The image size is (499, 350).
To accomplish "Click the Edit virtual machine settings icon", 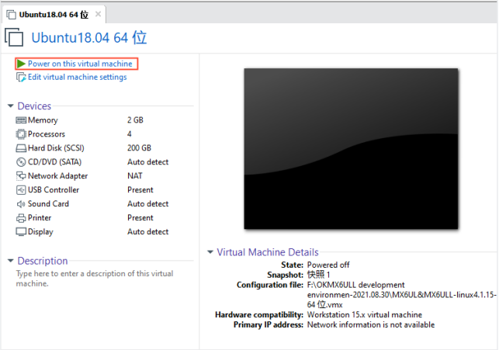I will (x=22, y=77).
